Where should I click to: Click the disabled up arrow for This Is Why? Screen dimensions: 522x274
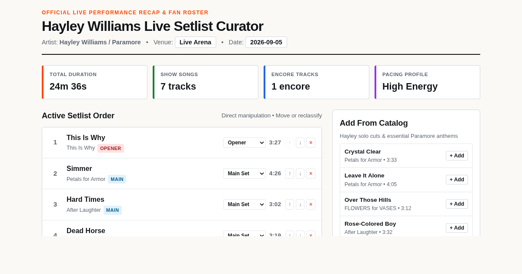pos(290,143)
